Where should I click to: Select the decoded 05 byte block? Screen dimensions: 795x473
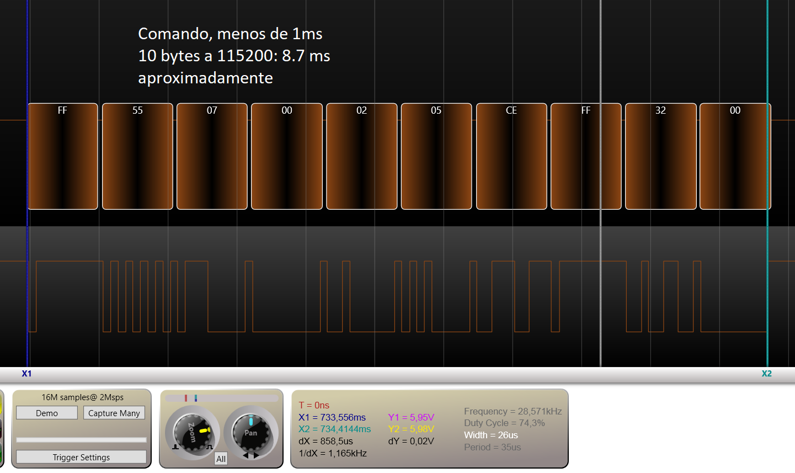pyautogui.click(x=436, y=156)
